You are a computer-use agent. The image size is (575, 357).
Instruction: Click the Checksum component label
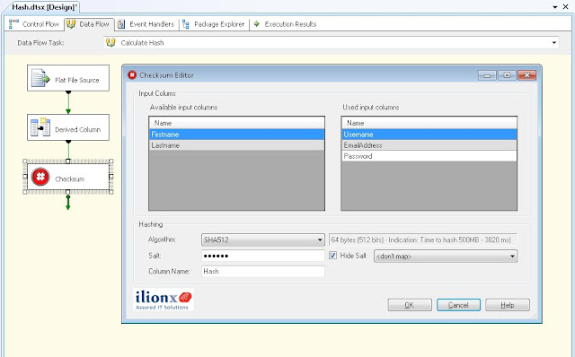tap(70, 178)
